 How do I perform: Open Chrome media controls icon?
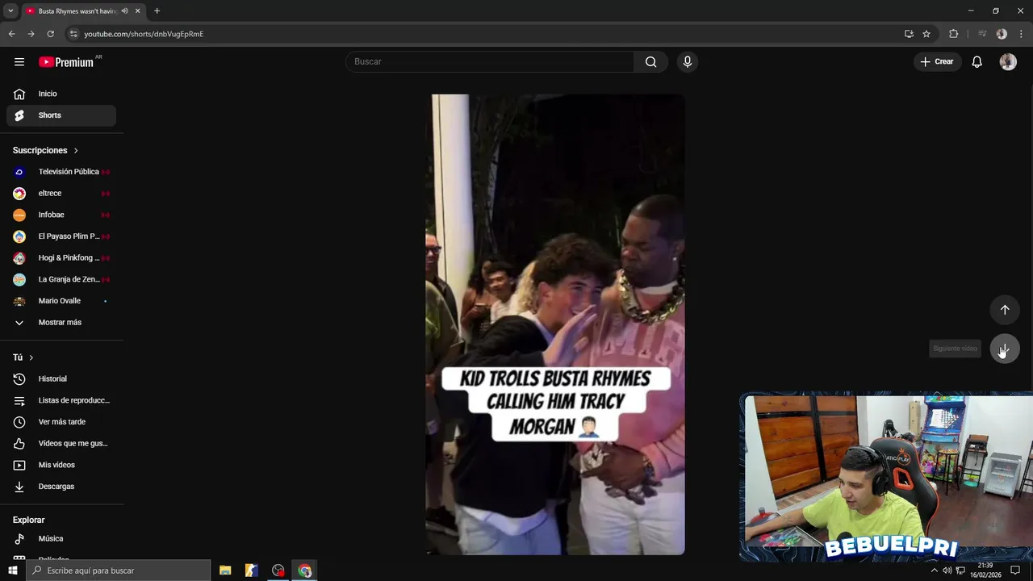982,34
